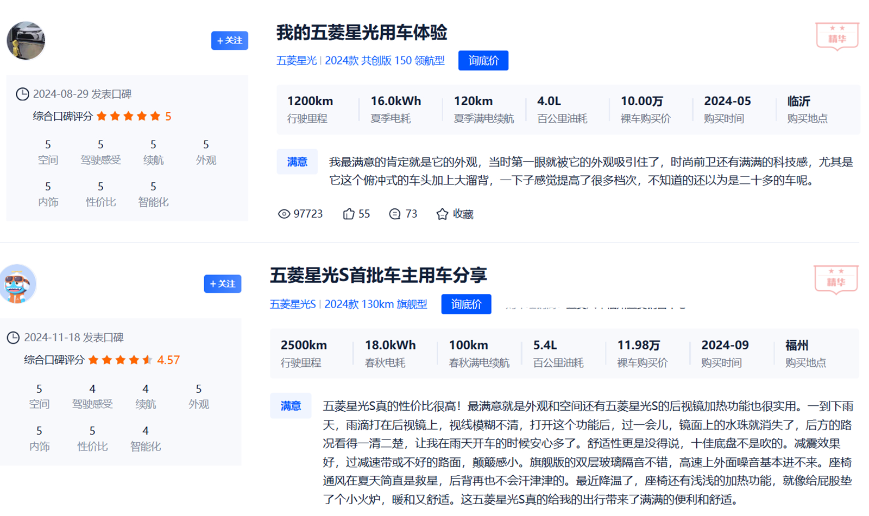Viewport: 869px width, 516px height.
Task: Open the 五菱星光S model link
Action: pos(293,304)
